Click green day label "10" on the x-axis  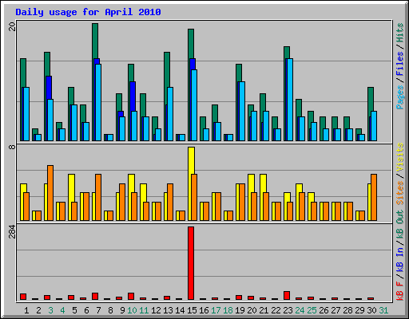click(132, 310)
